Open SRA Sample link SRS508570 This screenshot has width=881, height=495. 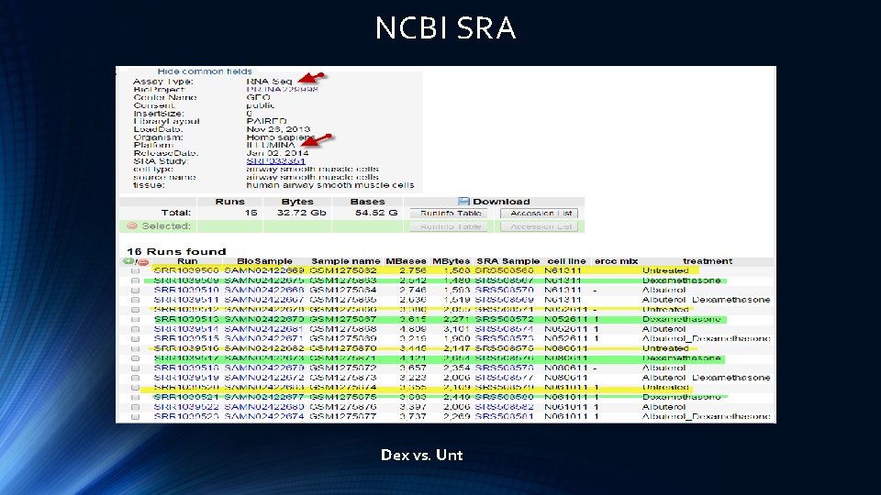tap(504, 291)
